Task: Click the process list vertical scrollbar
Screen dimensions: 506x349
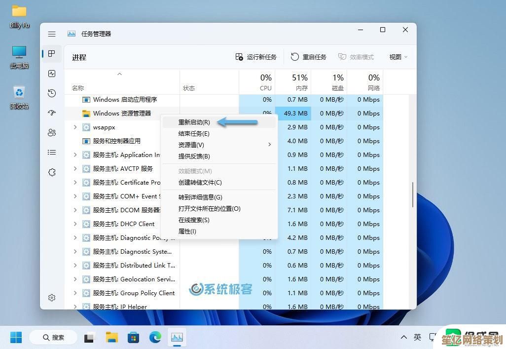Action: [x=412, y=194]
